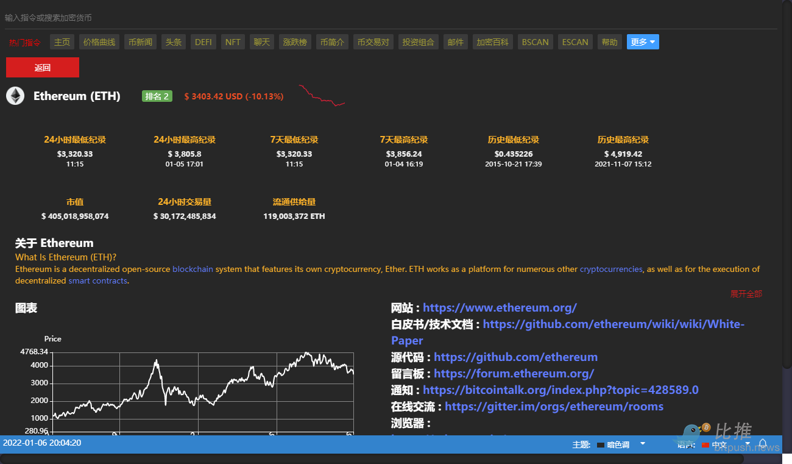Image resolution: width=792 pixels, height=464 pixels.
Task: Open the 语言 language dropdown 中文
Action: tap(726, 444)
